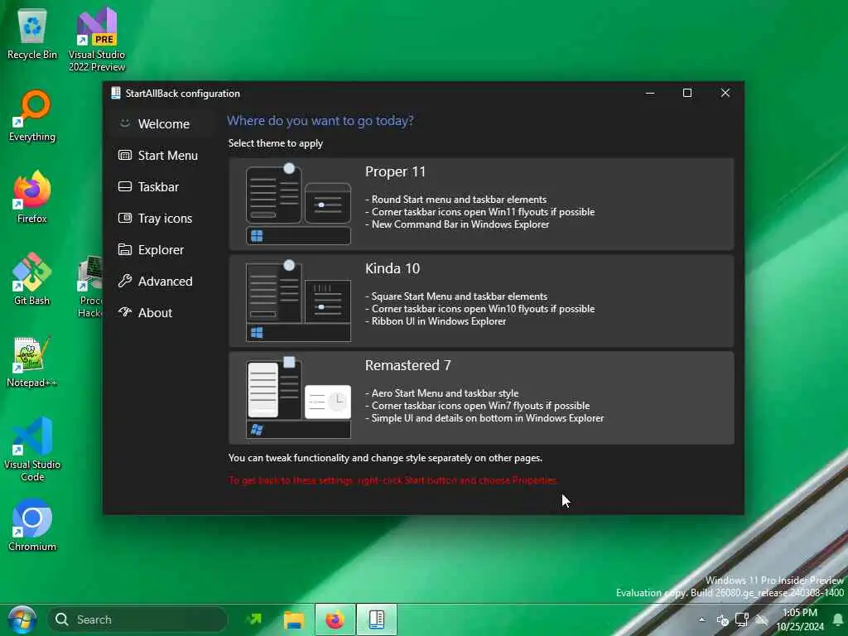Click the StartAllBack taskbar button
This screenshot has height=636, width=848.
pyautogui.click(x=377, y=619)
